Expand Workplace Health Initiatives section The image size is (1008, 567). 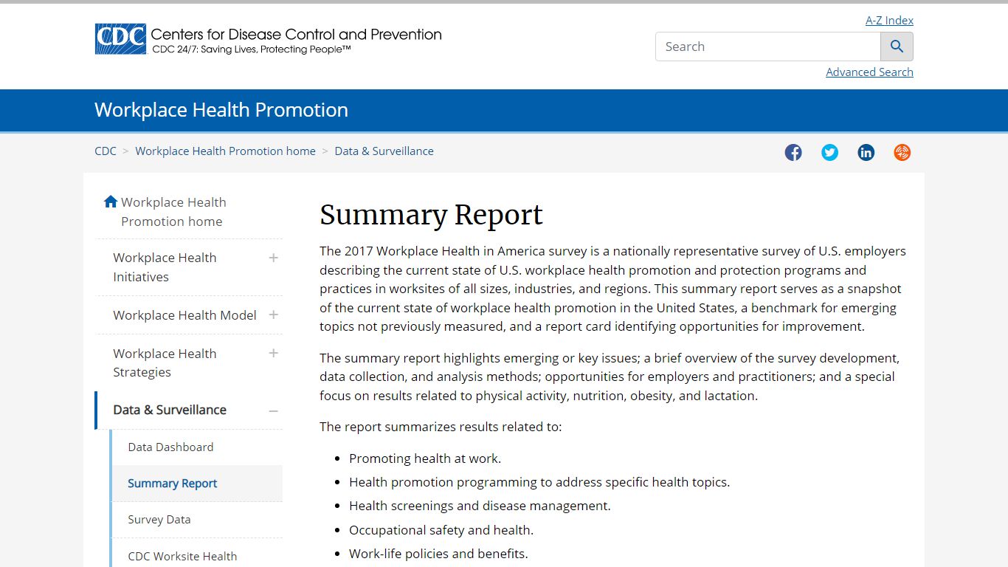273,258
